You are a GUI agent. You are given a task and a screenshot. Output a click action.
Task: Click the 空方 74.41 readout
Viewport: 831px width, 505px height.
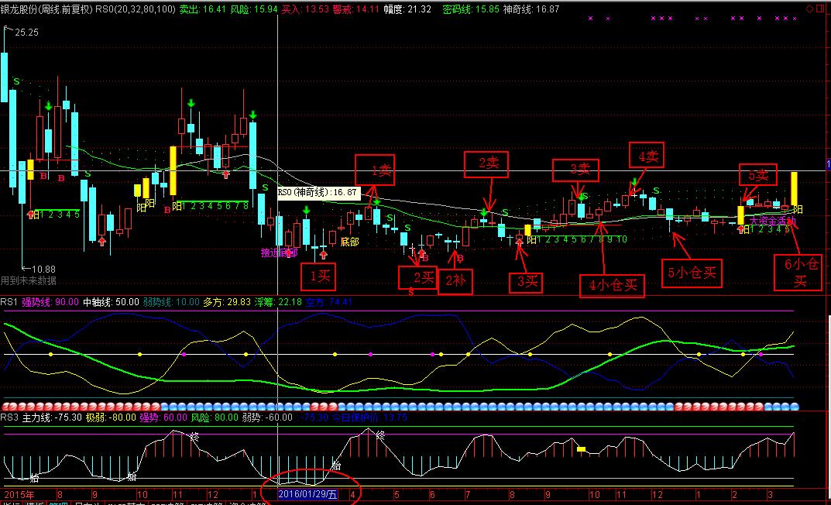tap(329, 302)
